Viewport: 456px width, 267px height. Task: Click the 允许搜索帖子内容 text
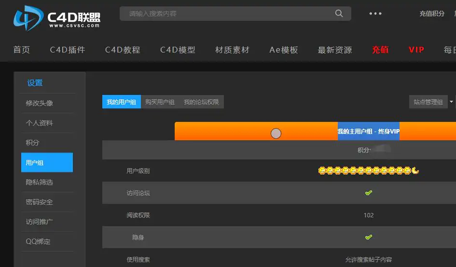369,259
